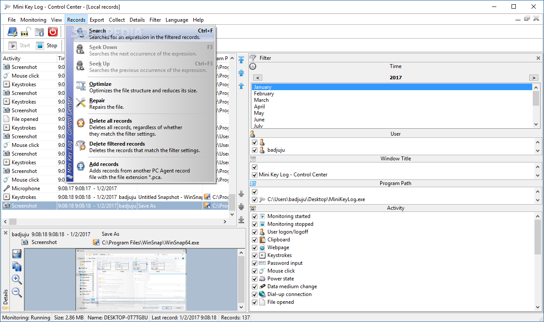Screen dimensions: 544x322
Task: Click the Microphone record icon in list
Action: (x=7, y=189)
